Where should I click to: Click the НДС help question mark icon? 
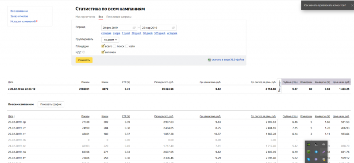pos(84,52)
